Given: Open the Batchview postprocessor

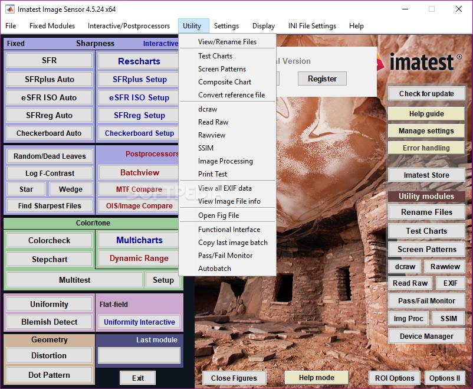Looking at the screenshot, I should 139,172.
